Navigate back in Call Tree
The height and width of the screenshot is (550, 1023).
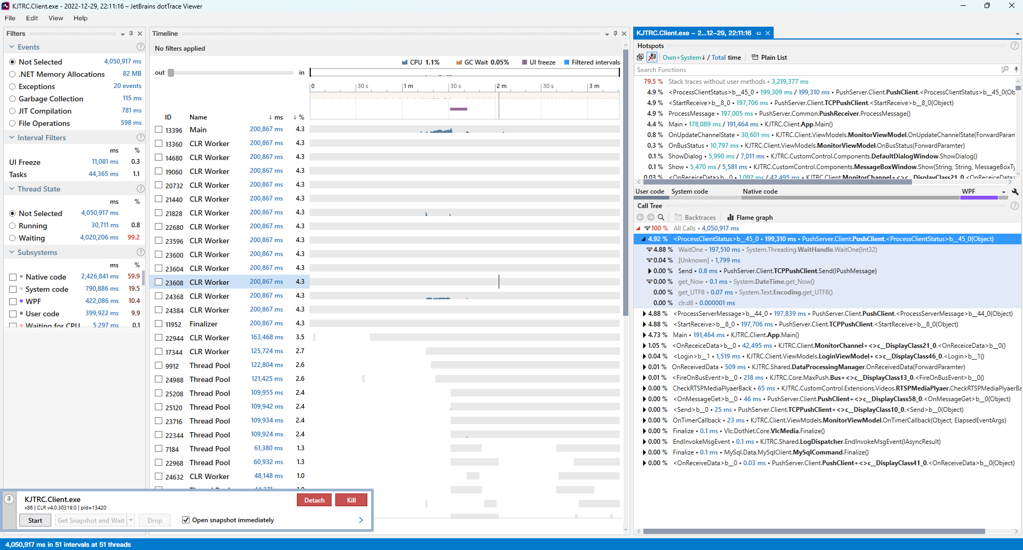pyautogui.click(x=640, y=217)
